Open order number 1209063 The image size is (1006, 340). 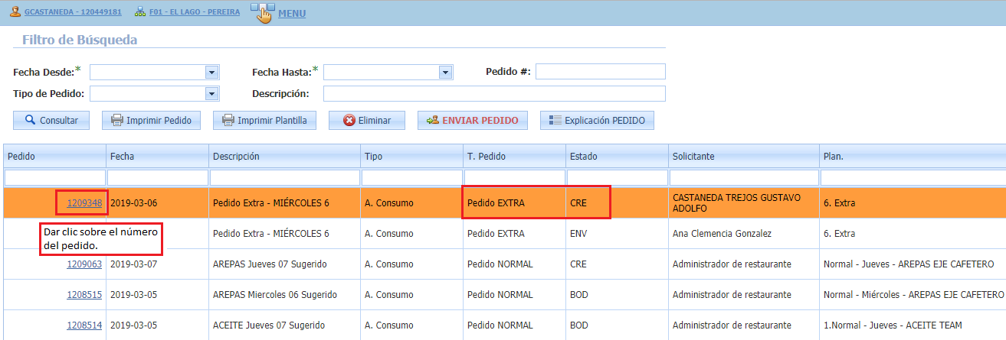point(84,264)
